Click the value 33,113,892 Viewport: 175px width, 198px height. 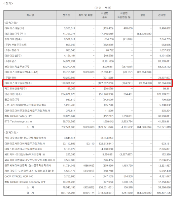click(69, 144)
